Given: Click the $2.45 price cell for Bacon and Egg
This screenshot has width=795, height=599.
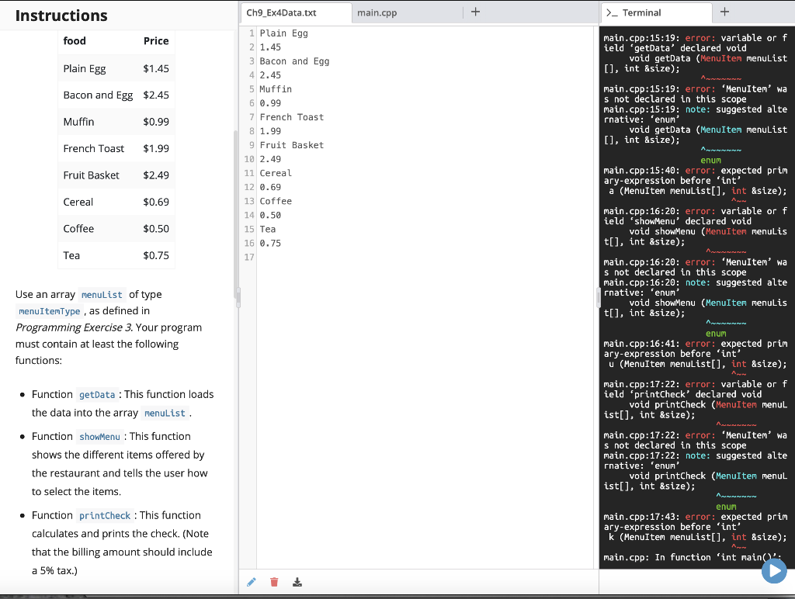Looking at the screenshot, I should [155, 95].
